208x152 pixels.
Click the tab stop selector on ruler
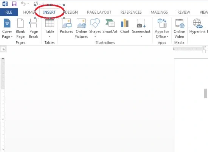click(3, 49)
